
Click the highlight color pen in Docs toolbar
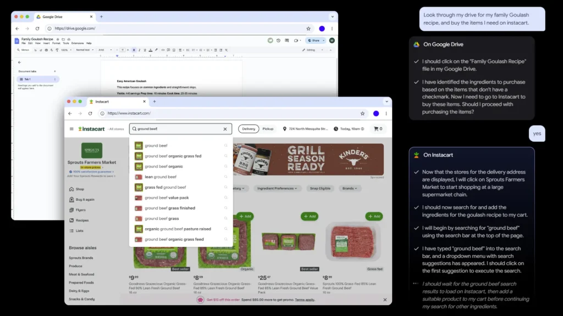[156, 50]
